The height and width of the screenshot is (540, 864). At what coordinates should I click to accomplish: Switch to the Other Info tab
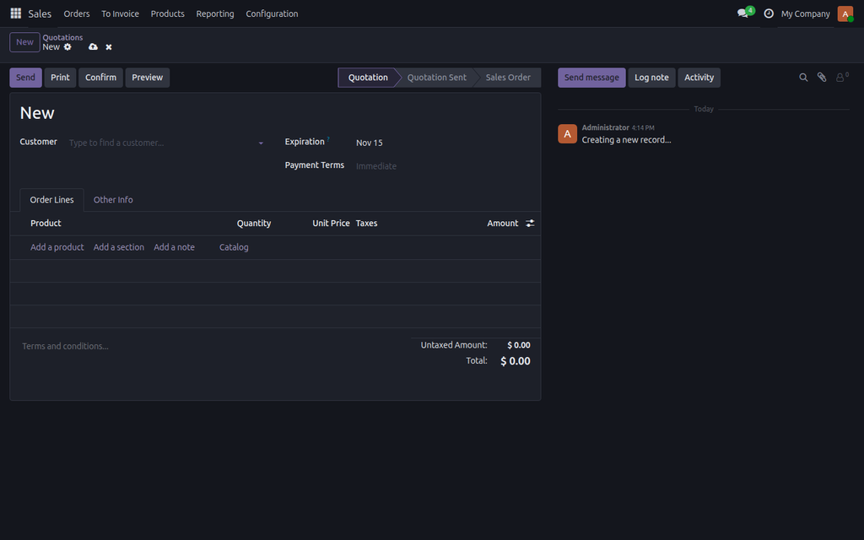tap(113, 200)
